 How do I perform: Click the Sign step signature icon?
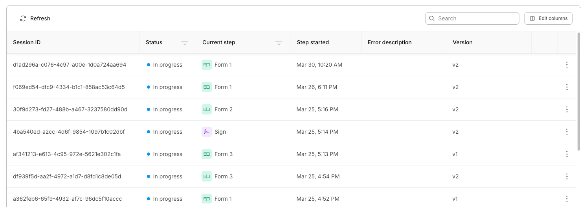pyautogui.click(x=207, y=132)
